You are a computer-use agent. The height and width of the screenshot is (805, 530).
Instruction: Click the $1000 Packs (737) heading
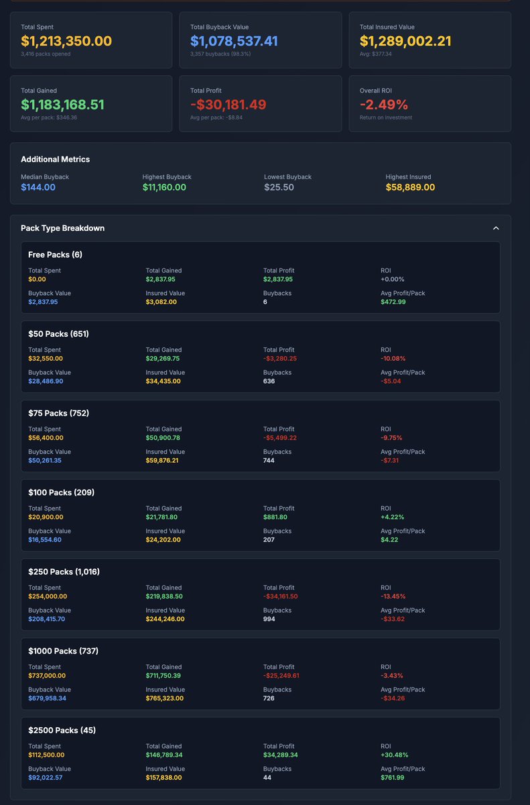point(64,651)
